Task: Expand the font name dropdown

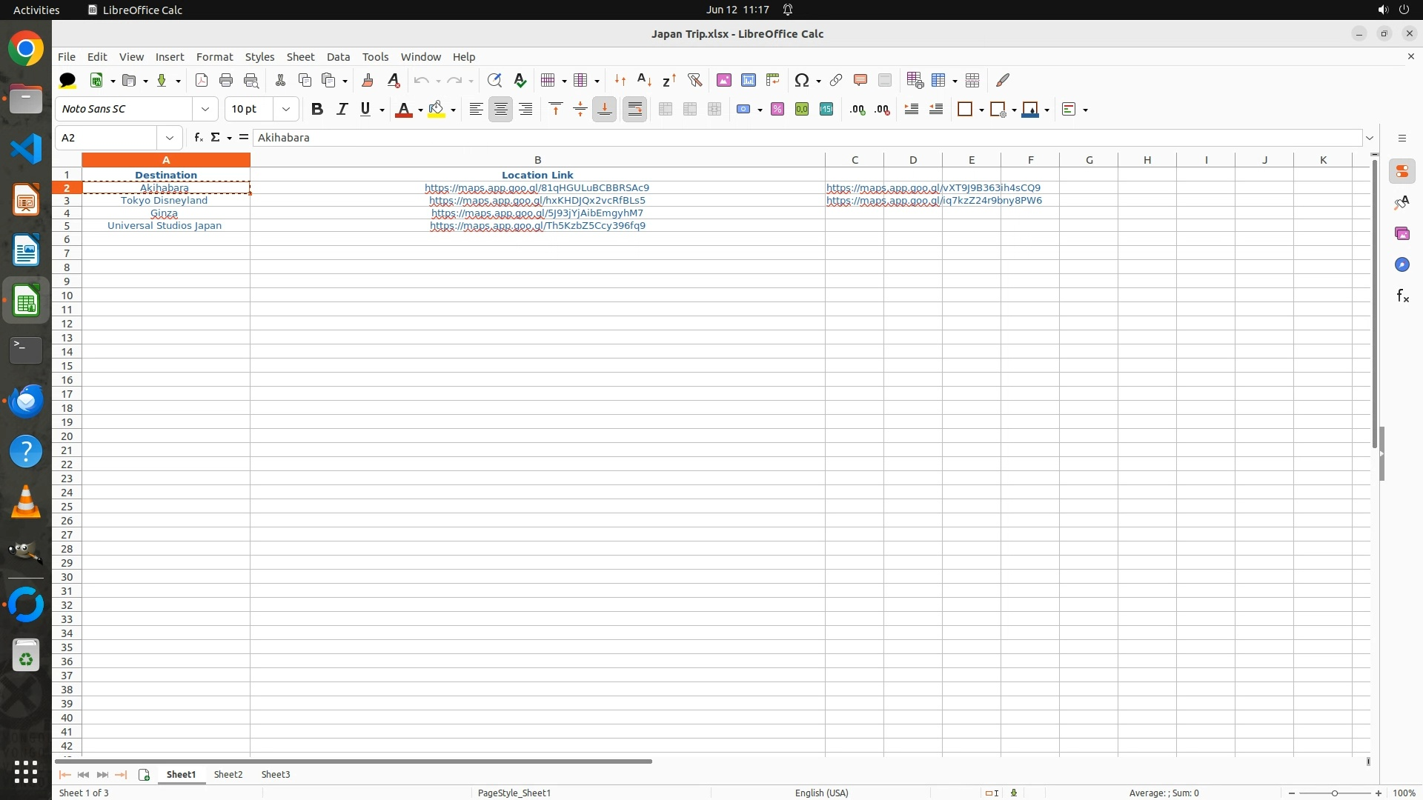Action: pyautogui.click(x=205, y=110)
